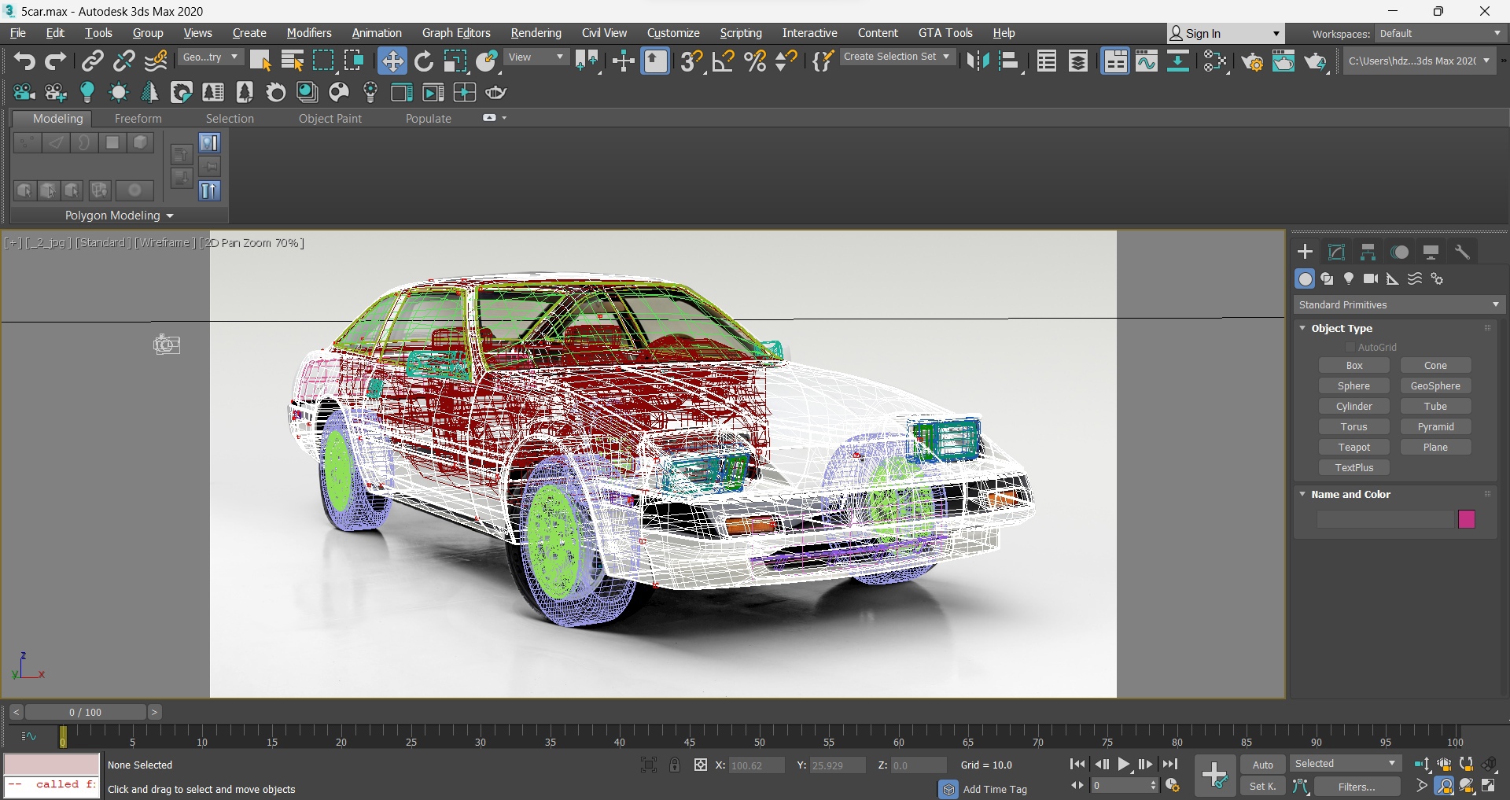Click the Filters... button
The width and height of the screenshot is (1510, 800).
coord(1357,787)
